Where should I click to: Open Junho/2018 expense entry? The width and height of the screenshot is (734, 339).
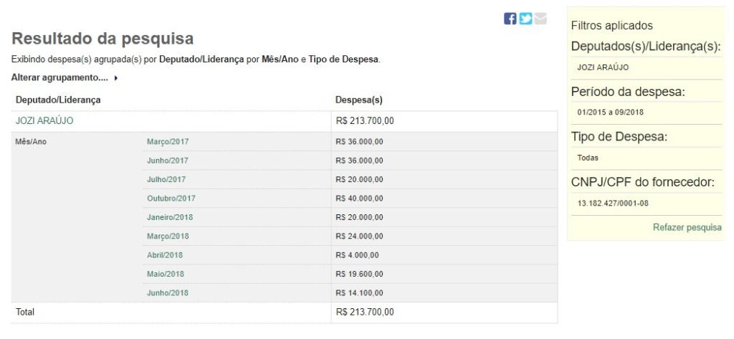tap(168, 293)
